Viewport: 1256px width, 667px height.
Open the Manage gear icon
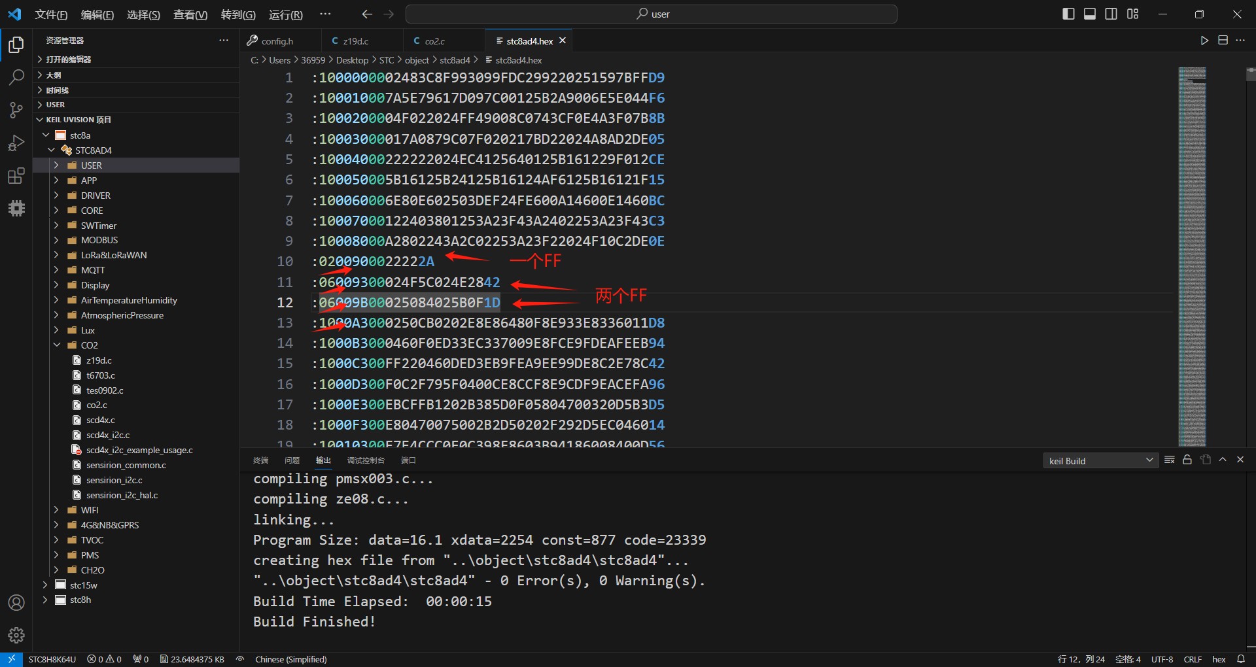[16, 635]
